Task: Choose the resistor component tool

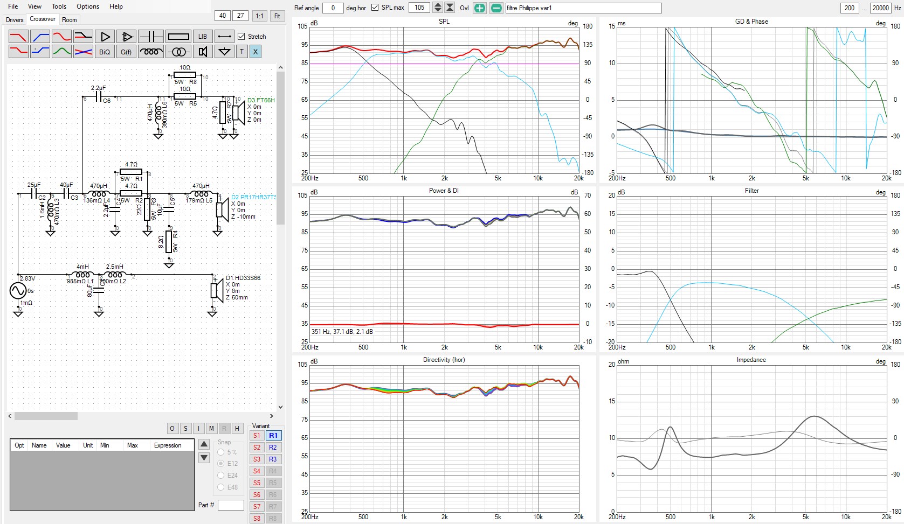Action: point(178,37)
